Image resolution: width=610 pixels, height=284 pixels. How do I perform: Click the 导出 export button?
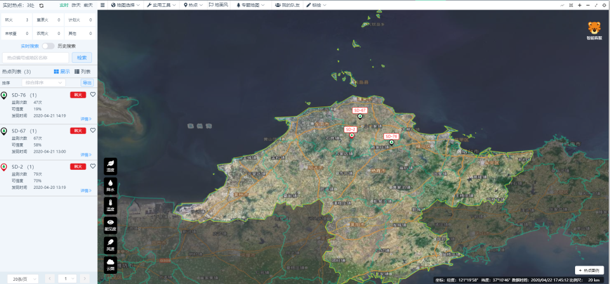pos(86,82)
